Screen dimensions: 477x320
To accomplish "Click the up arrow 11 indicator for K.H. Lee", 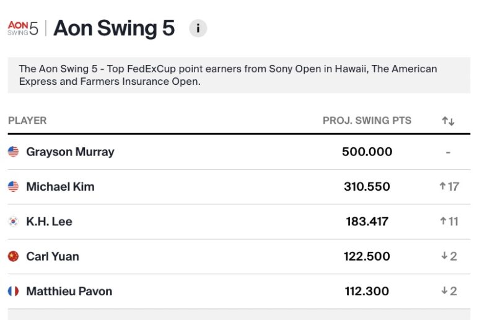I will click(449, 222).
